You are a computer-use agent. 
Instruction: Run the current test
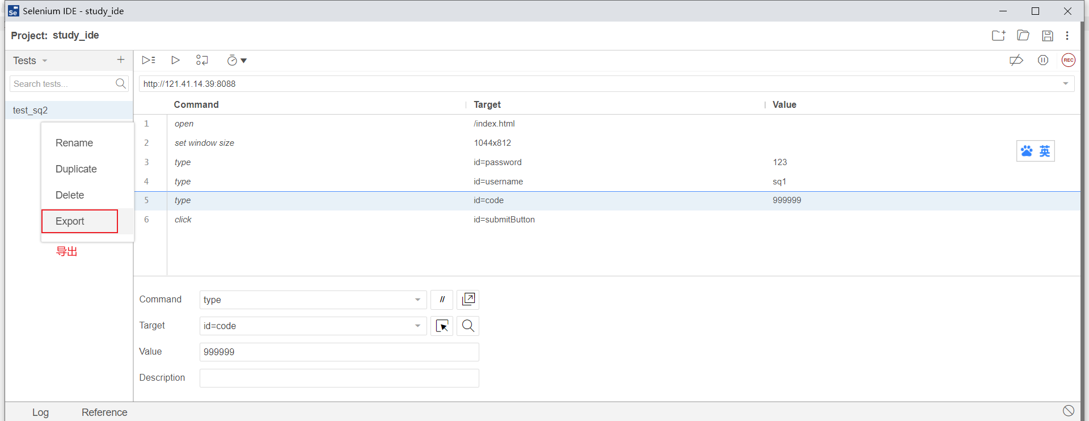(x=175, y=60)
